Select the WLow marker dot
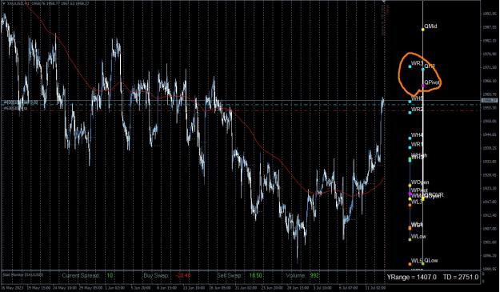 coord(410,240)
